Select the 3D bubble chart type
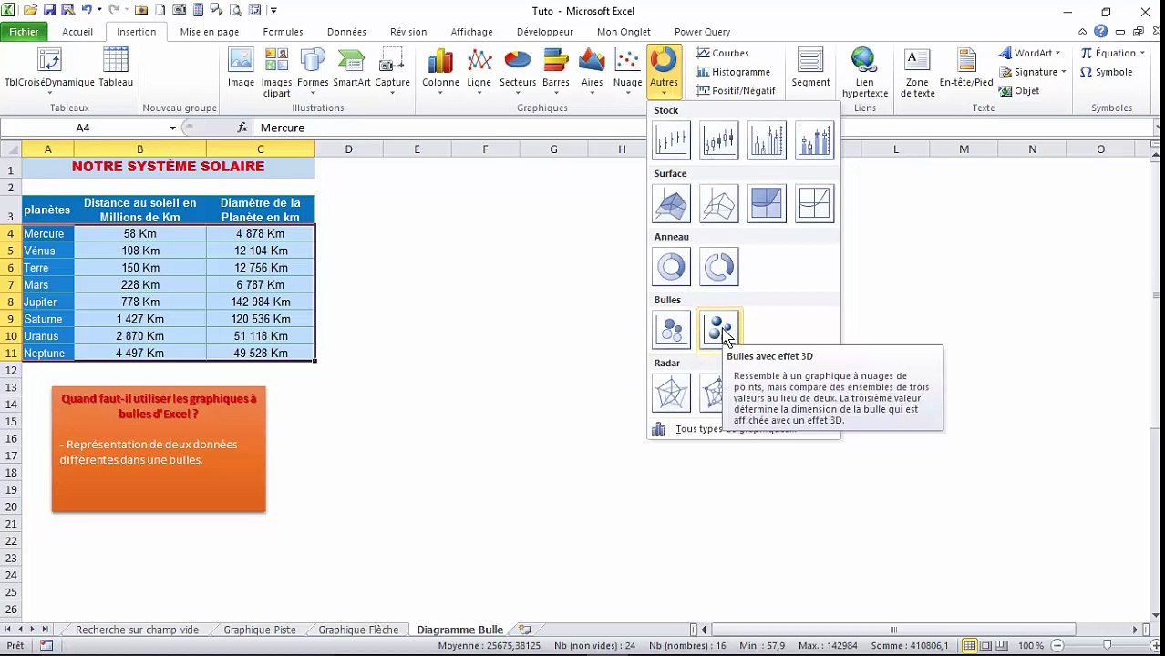The image size is (1165, 656). (x=718, y=330)
